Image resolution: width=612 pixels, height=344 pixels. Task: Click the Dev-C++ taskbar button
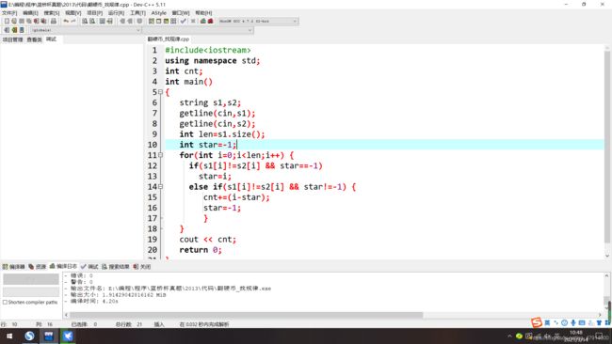pos(49,336)
